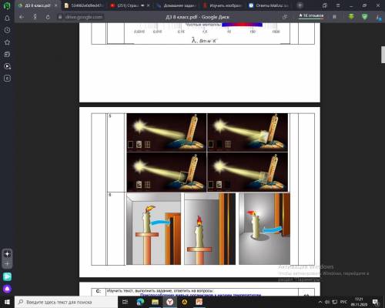Open Task View on the taskbar
Viewport: 385px width, 308px height.
coord(125,302)
